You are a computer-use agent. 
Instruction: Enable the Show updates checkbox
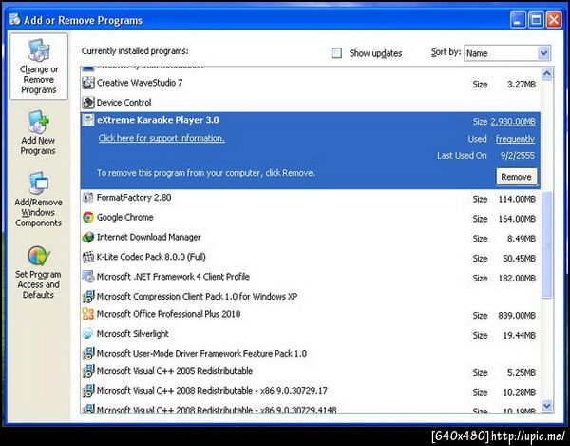click(x=336, y=53)
